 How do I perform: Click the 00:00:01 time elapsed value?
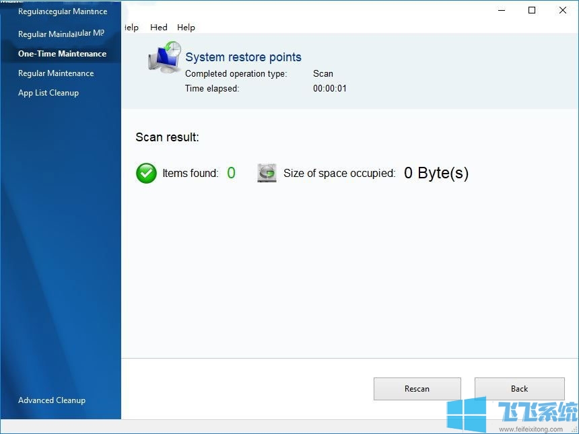coord(330,88)
